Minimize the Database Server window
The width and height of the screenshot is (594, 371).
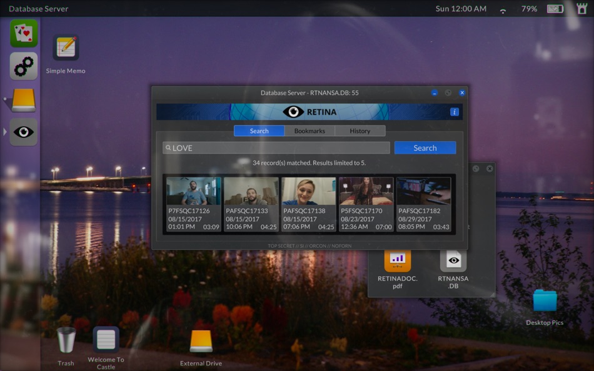[x=435, y=92]
